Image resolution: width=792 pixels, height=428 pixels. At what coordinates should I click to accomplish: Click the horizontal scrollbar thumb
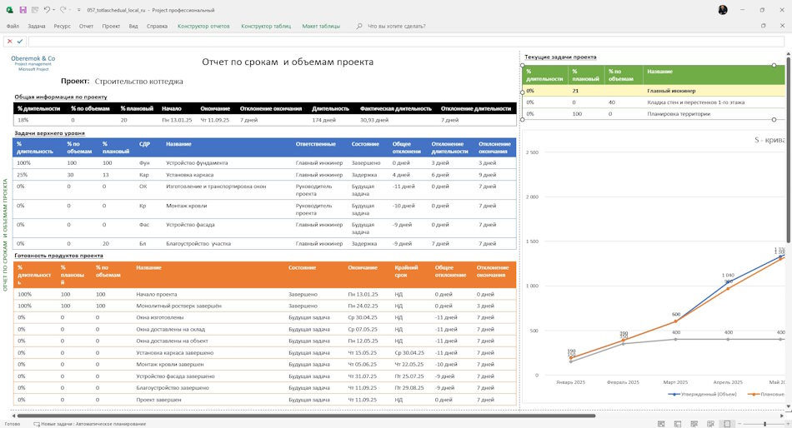click(306, 416)
